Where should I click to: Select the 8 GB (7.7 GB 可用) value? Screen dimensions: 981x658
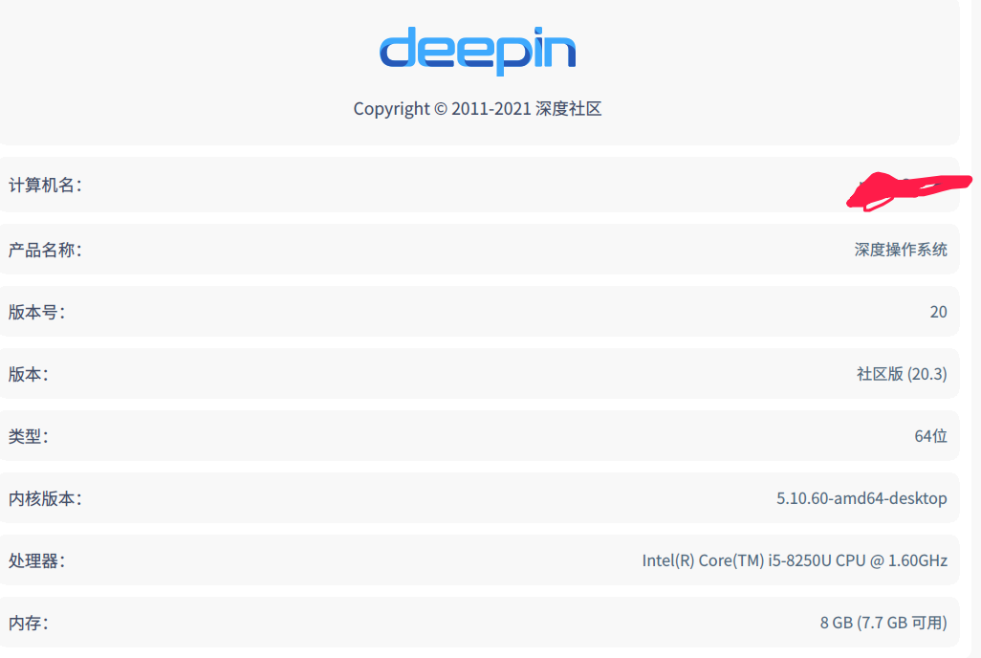pos(883,623)
